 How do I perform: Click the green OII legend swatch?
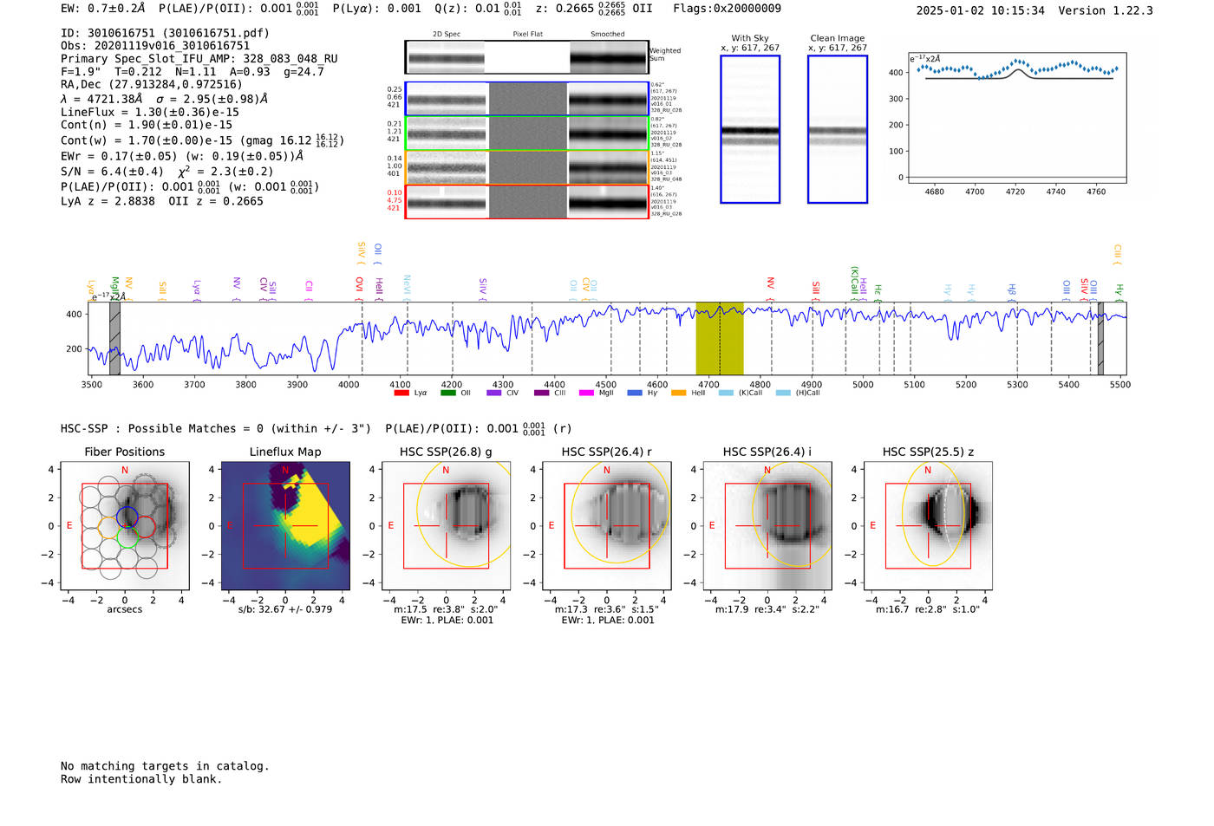tap(447, 393)
